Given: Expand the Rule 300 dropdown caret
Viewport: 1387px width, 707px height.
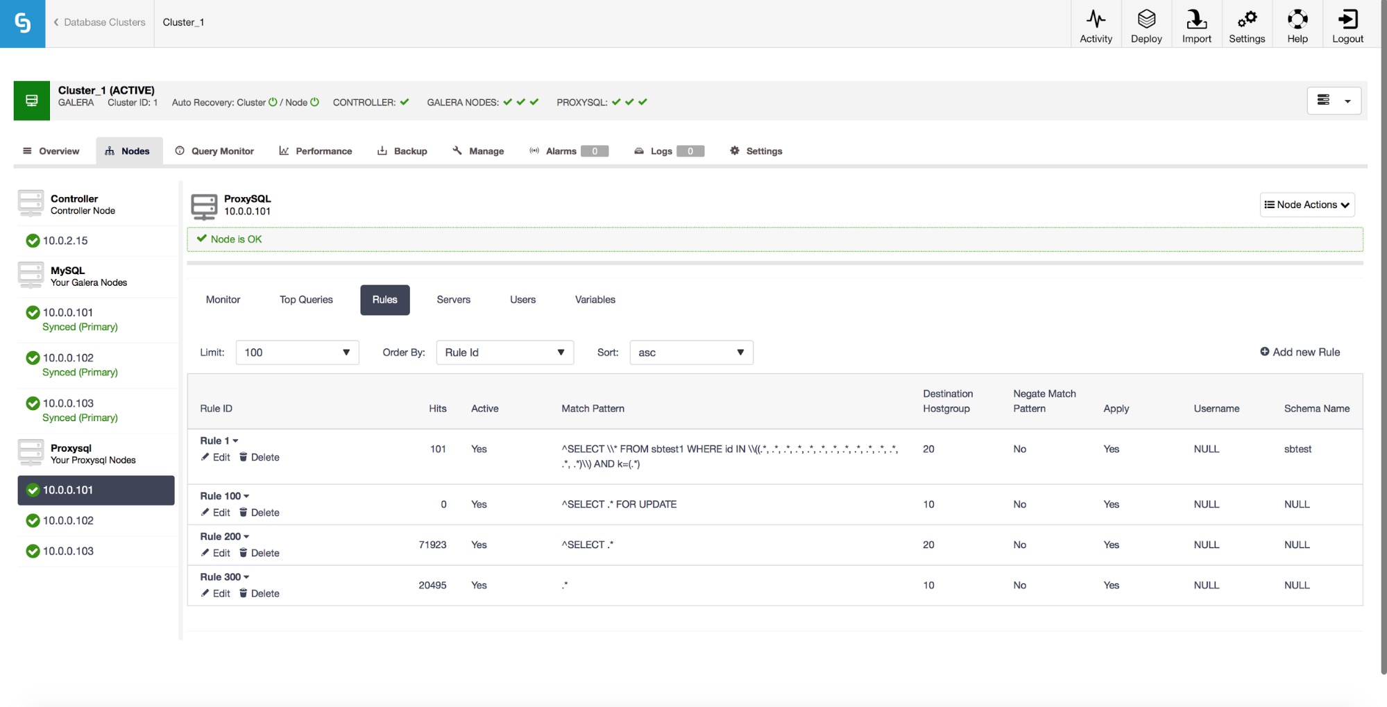Looking at the screenshot, I should coord(246,577).
